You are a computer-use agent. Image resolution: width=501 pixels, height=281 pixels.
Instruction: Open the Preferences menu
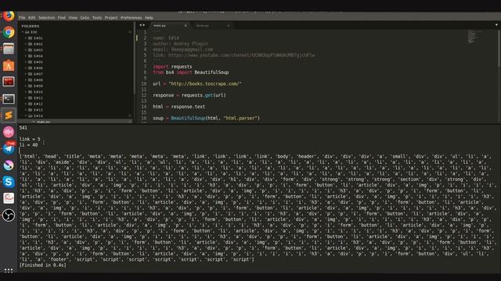coord(131,17)
